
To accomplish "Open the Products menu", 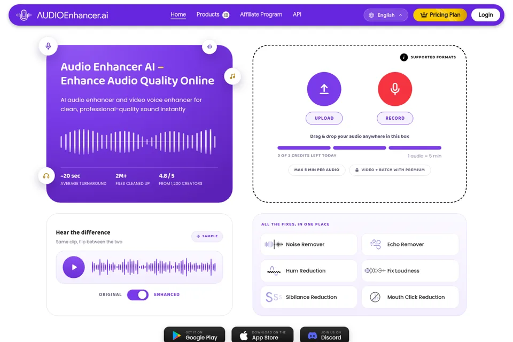I will tap(213, 15).
